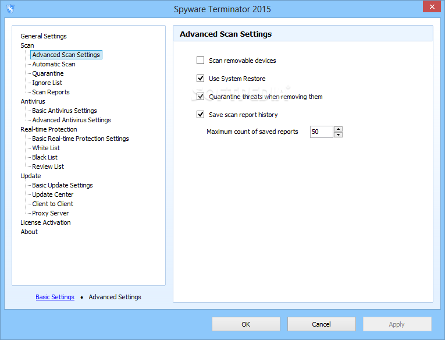Open Advanced Antivirus Settings

(72, 120)
